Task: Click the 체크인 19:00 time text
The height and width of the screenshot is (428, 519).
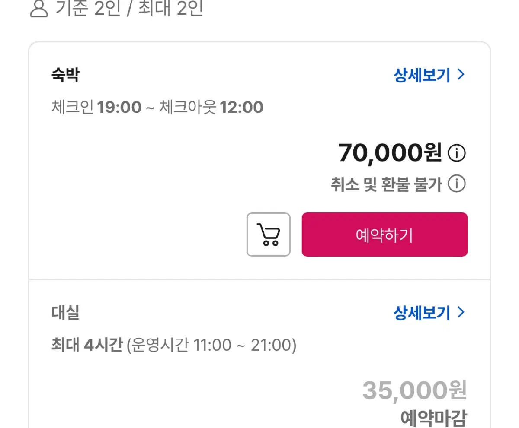Action: click(96, 107)
